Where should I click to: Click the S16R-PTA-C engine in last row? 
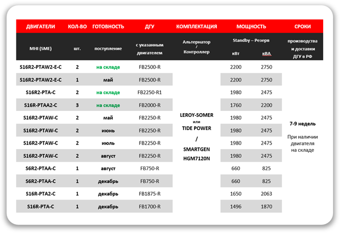click(x=41, y=206)
